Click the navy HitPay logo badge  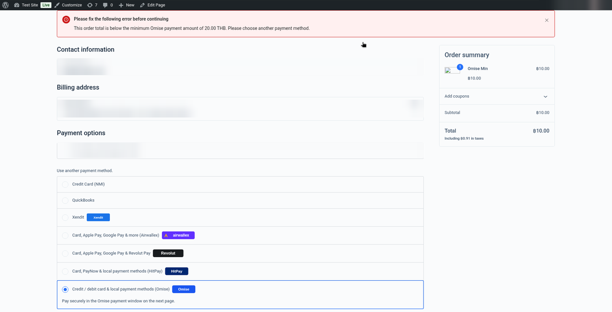[176, 272]
